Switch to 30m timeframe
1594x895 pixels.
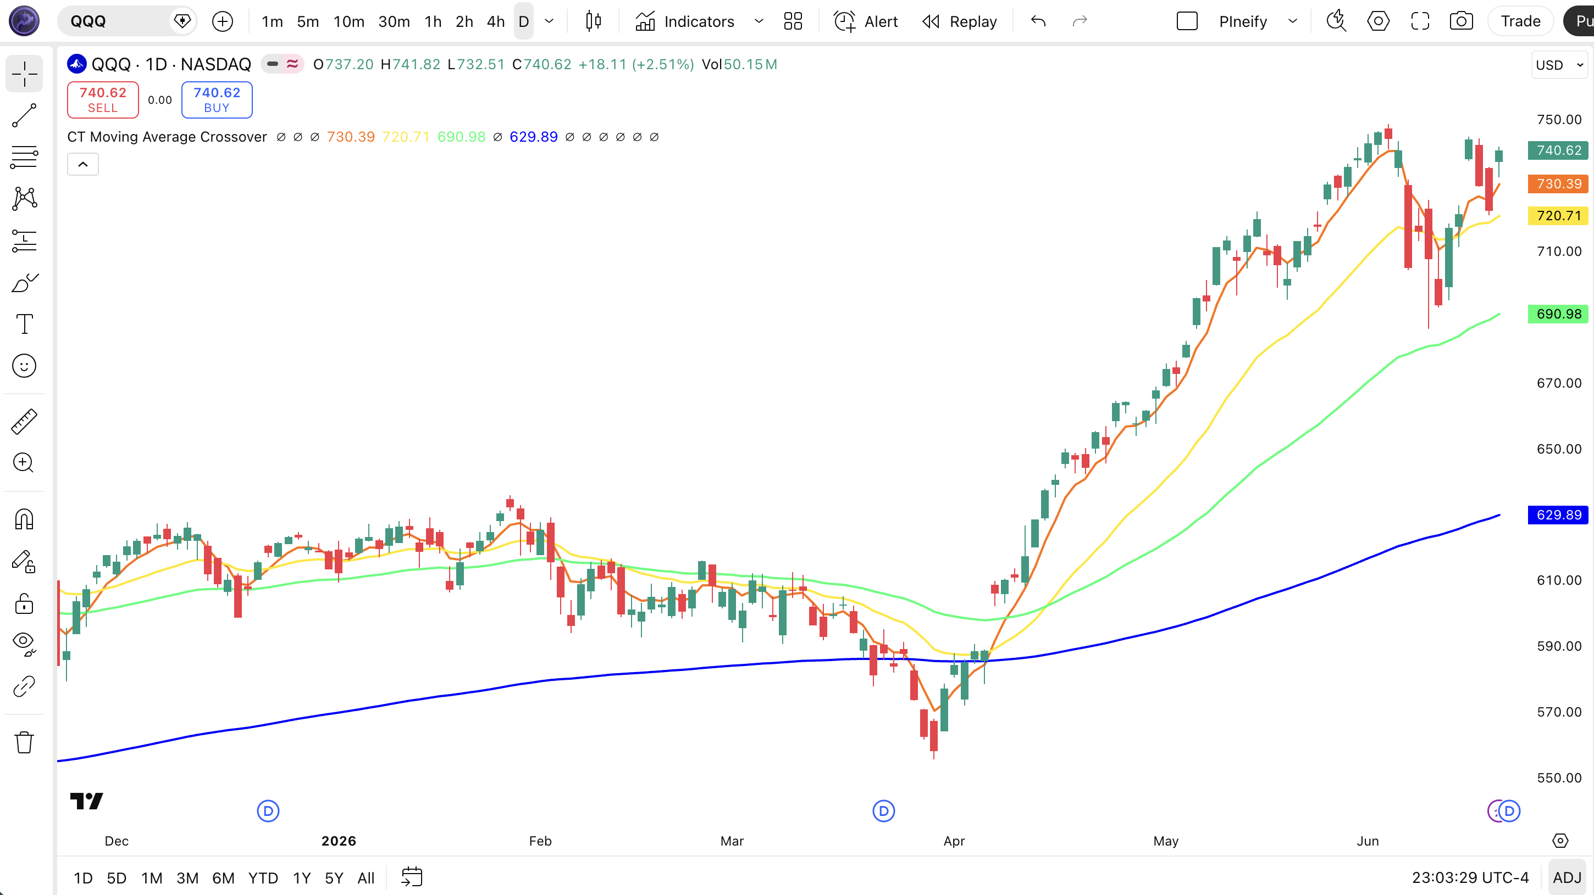point(394,21)
